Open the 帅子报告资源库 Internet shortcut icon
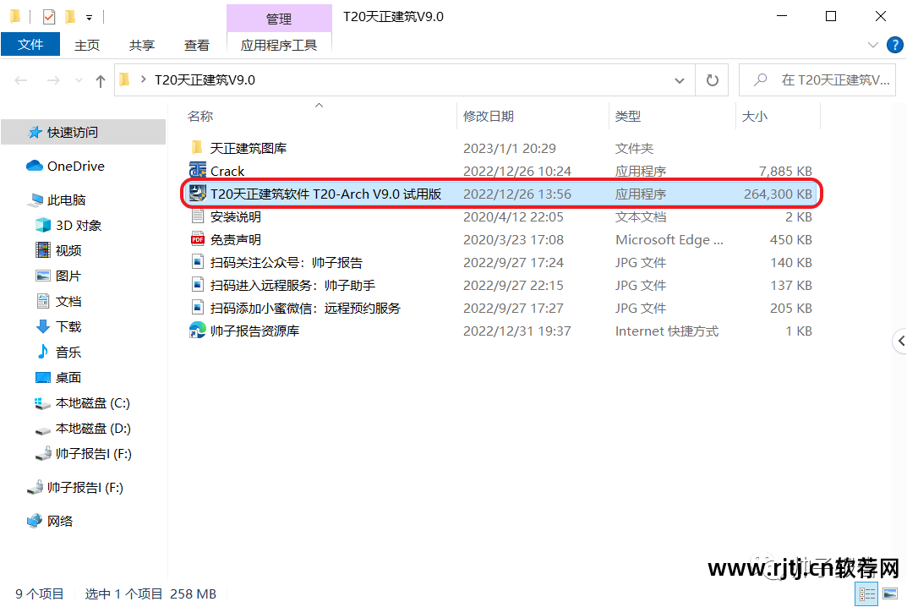907x607 pixels. point(198,331)
